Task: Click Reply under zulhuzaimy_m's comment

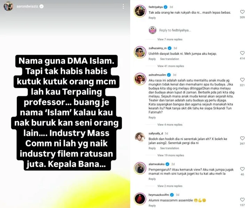Action: click(x=152, y=59)
